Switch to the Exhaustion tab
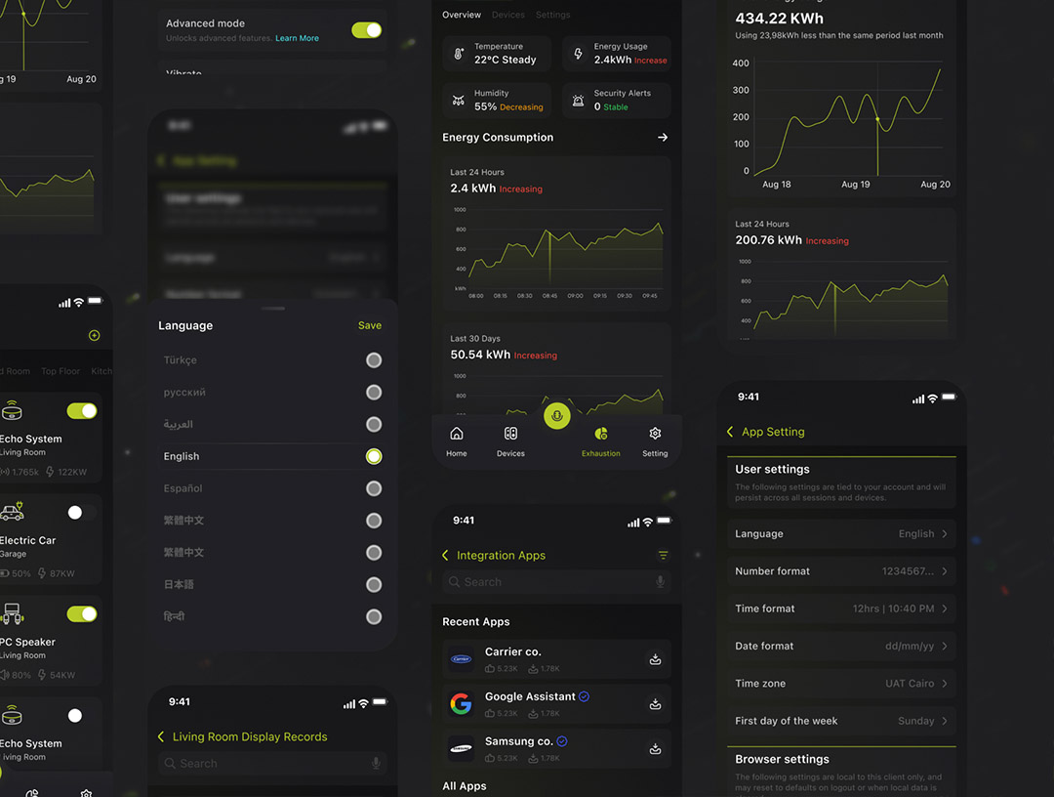The height and width of the screenshot is (797, 1054). coord(600,440)
